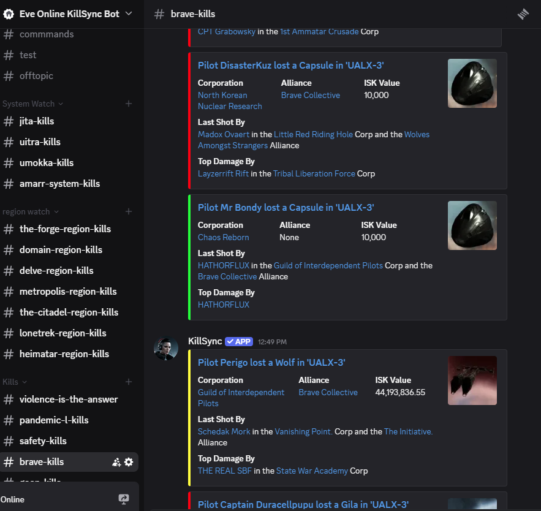Viewport: 541px width, 511px height.
Task: Create a channel in Kills category
Action: tap(129, 382)
